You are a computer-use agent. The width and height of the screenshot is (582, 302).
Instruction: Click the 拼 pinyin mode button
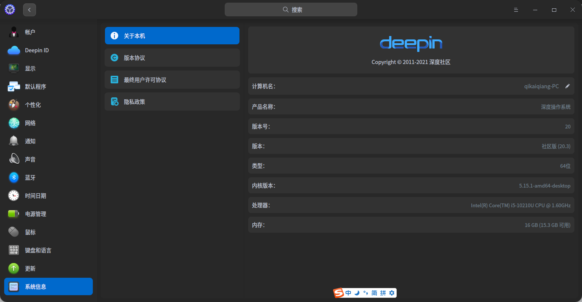[383, 293]
